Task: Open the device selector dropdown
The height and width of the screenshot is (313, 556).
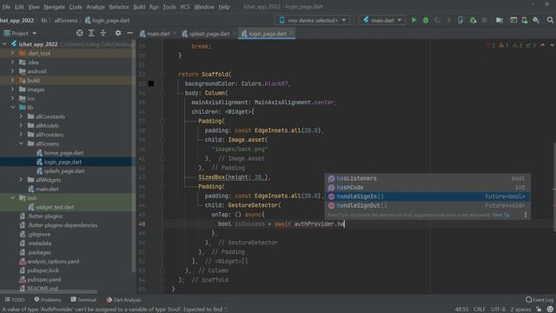Action: coord(313,20)
